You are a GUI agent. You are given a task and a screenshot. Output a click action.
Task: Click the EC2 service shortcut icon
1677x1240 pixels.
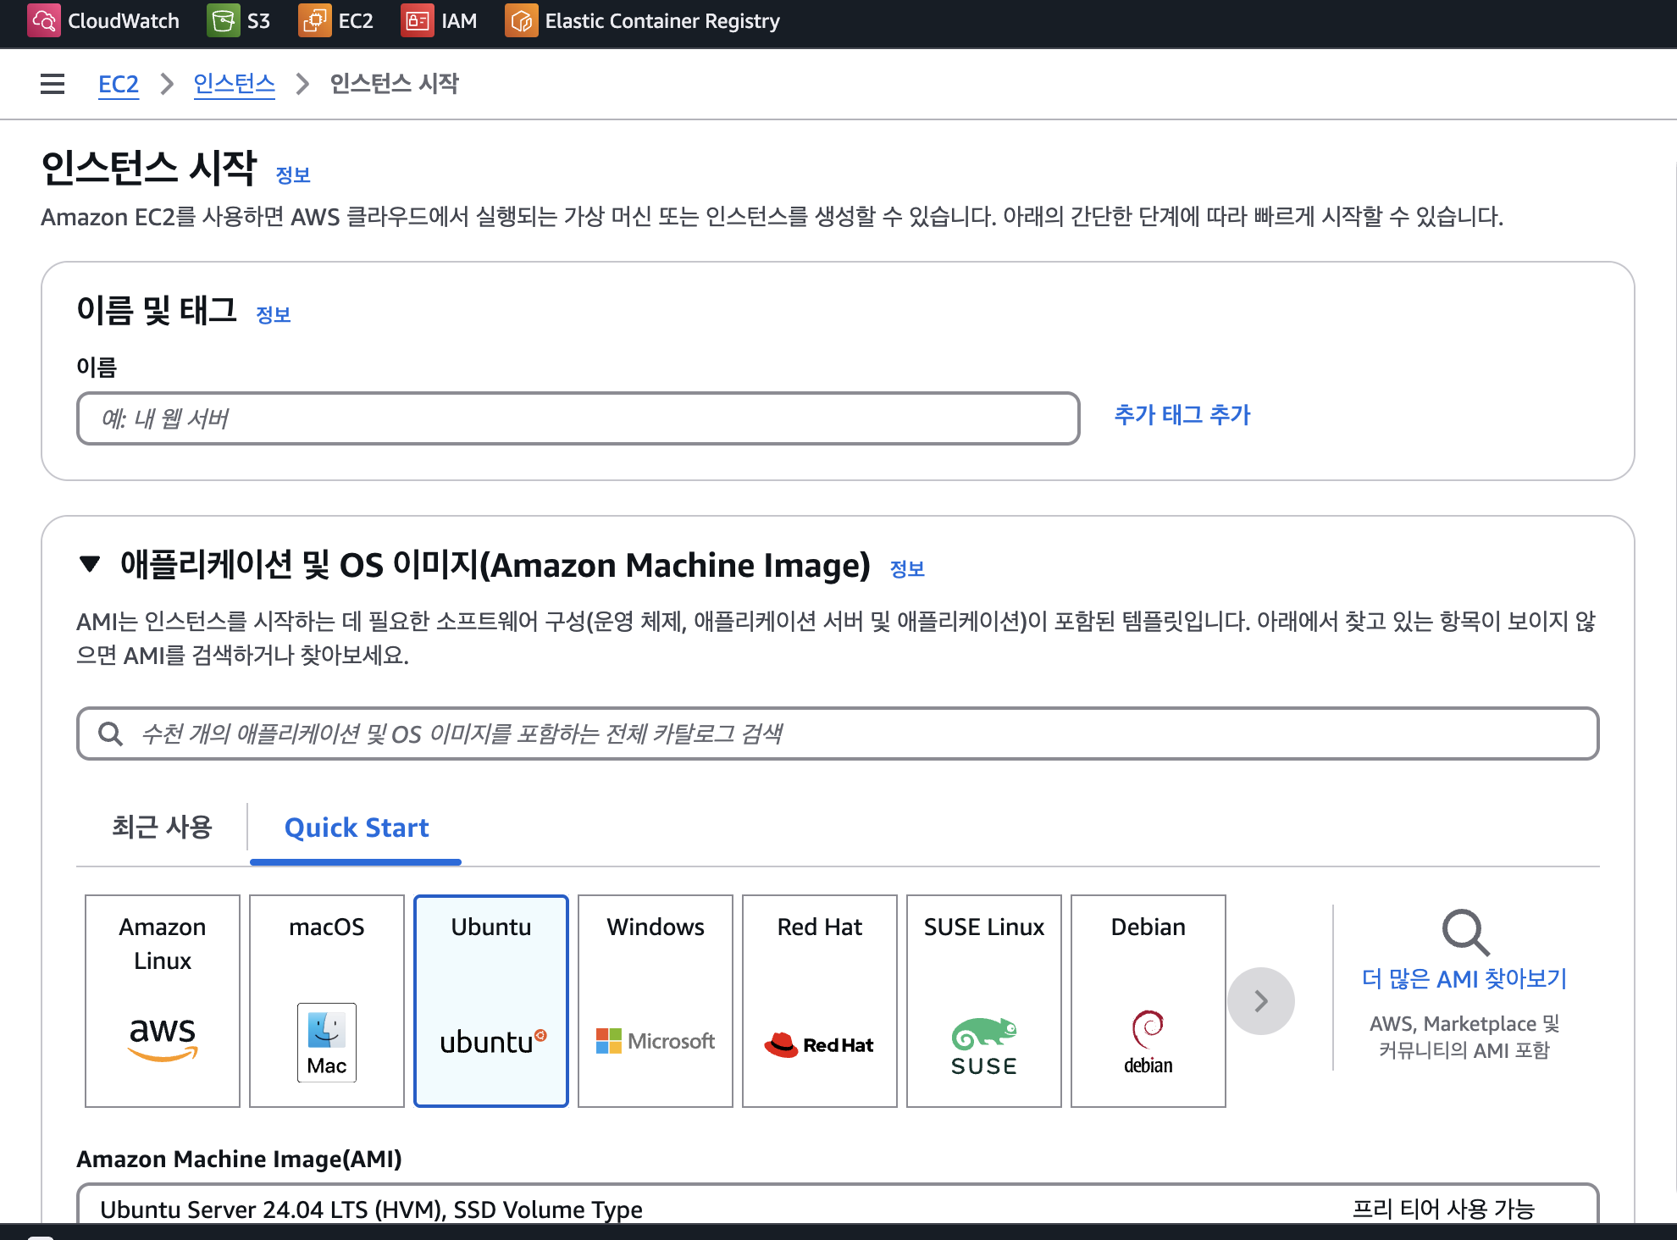[314, 20]
